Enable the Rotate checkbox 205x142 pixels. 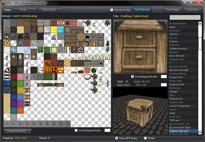pos(145,138)
